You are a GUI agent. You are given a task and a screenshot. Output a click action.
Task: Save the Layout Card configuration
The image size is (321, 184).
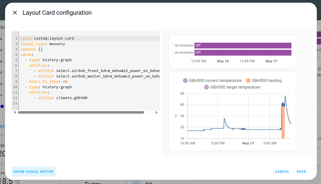(301, 171)
